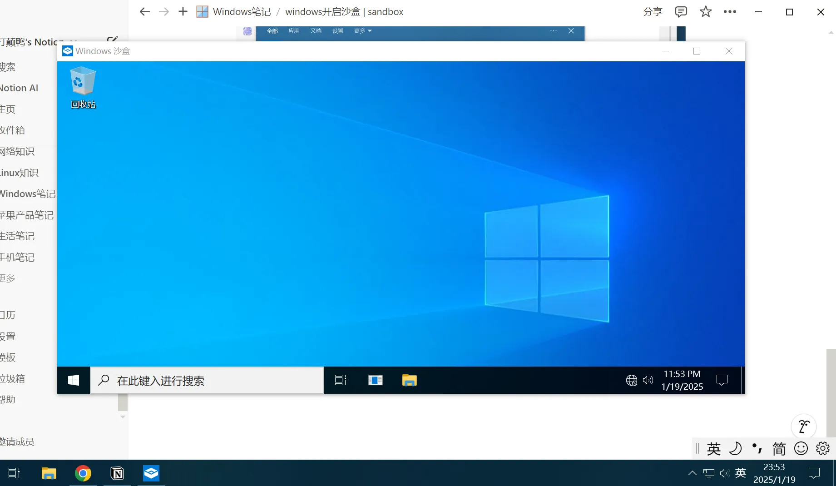
Task: Click the emoji smiley on the IME toolbar
Action: (x=801, y=448)
